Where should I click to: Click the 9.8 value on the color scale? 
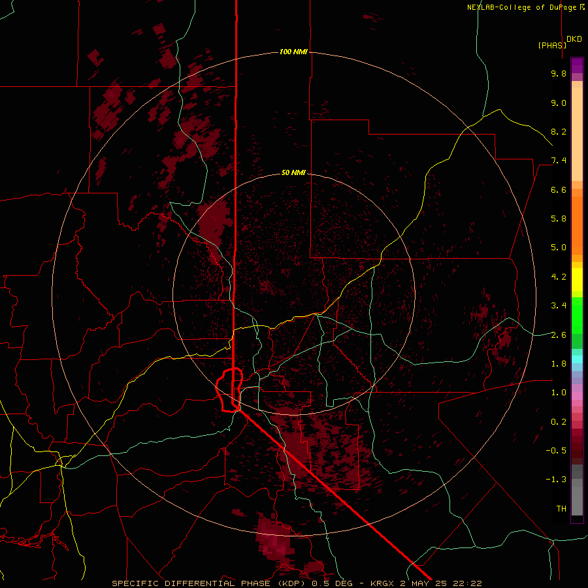(x=559, y=73)
